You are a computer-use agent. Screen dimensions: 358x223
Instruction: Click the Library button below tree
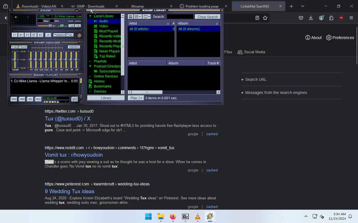(x=106, y=98)
